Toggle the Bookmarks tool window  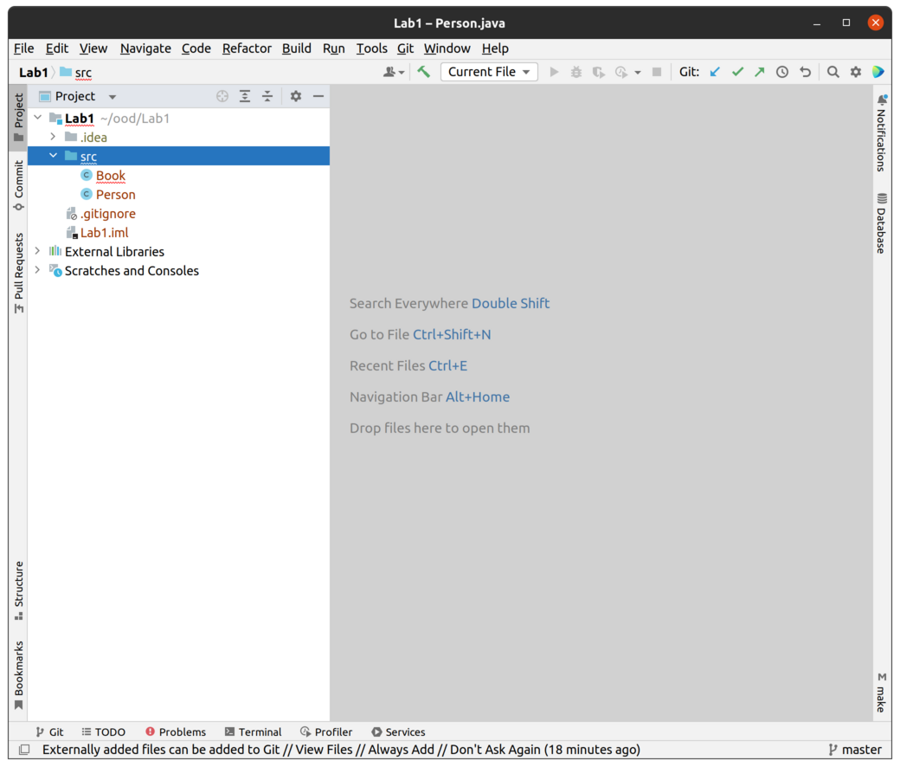[18, 675]
